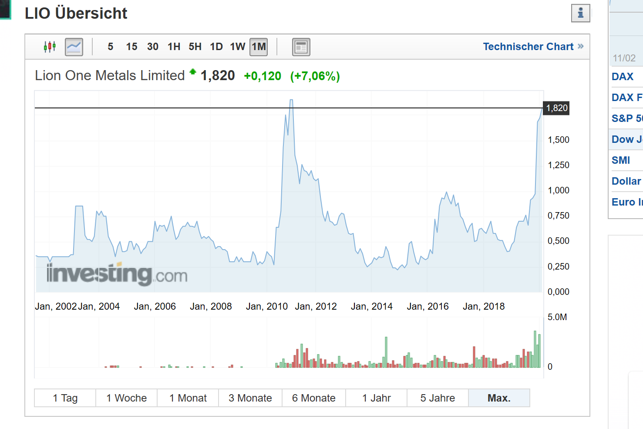Click the green up-arrow price indicator
This screenshot has width=643, height=429.
pos(193,72)
